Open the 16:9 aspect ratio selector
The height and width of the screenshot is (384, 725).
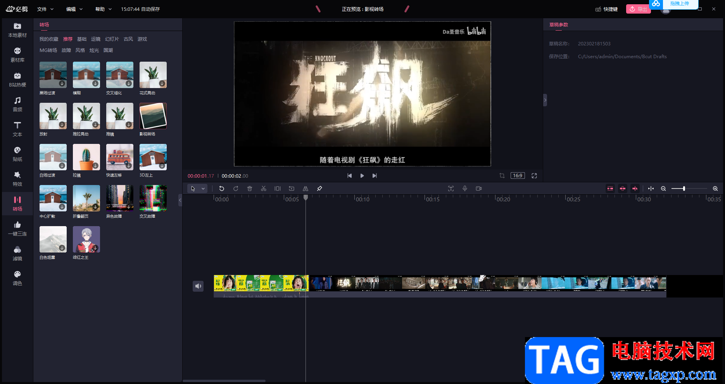pyautogui.click(x=518, y=176)
